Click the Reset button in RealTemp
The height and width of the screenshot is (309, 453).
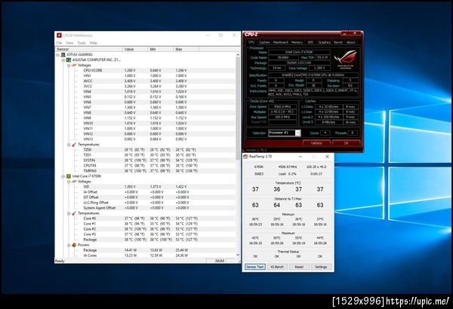[299, 267]
